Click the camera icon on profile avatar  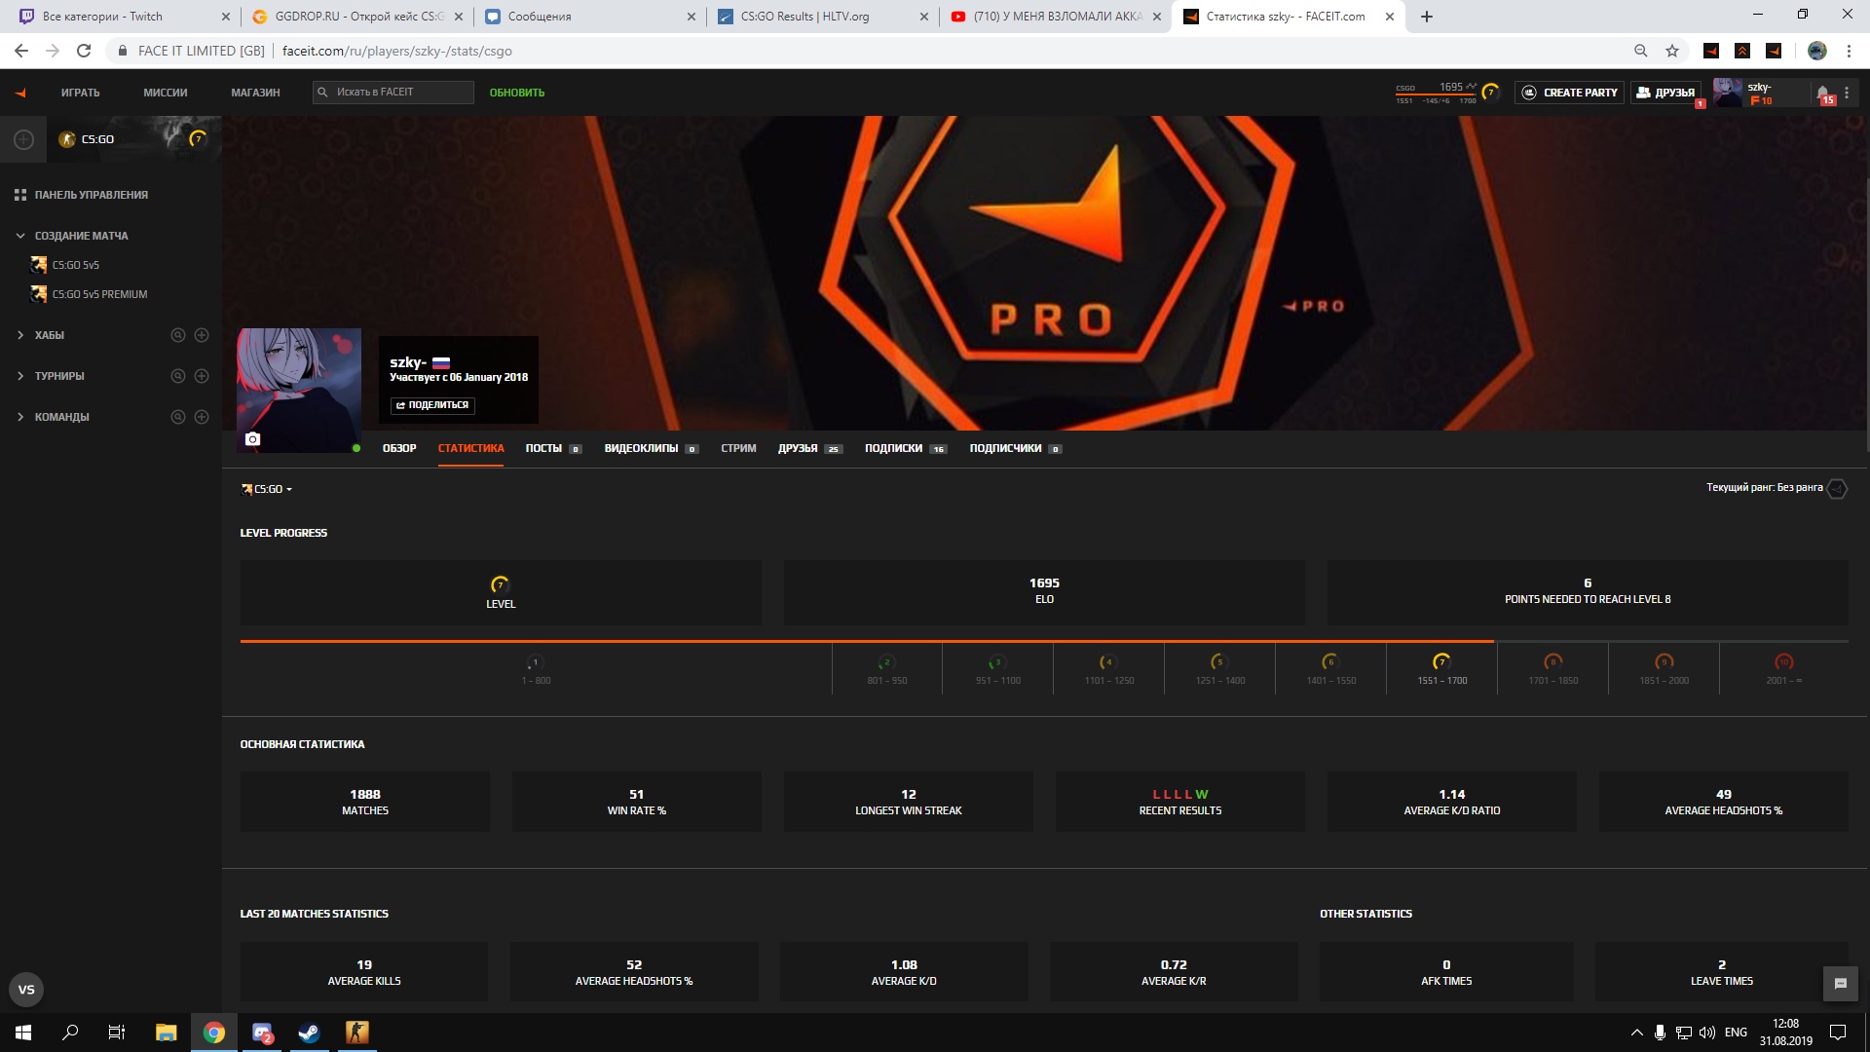point(252,439)
